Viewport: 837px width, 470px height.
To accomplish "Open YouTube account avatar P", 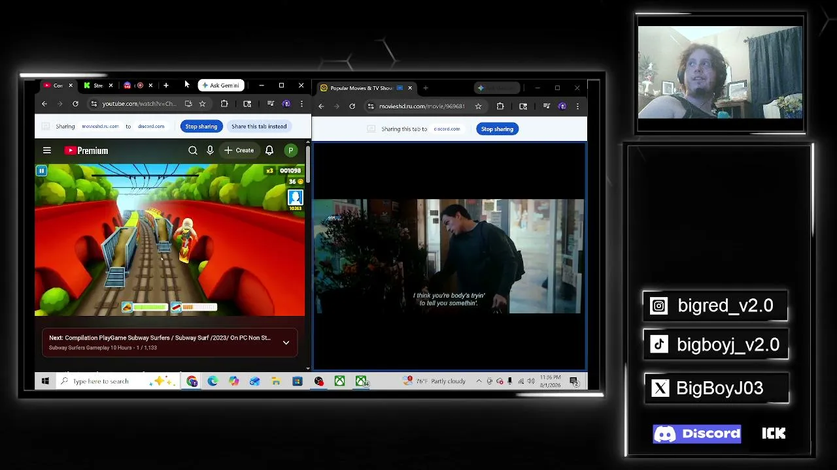I will click(290, 151).
